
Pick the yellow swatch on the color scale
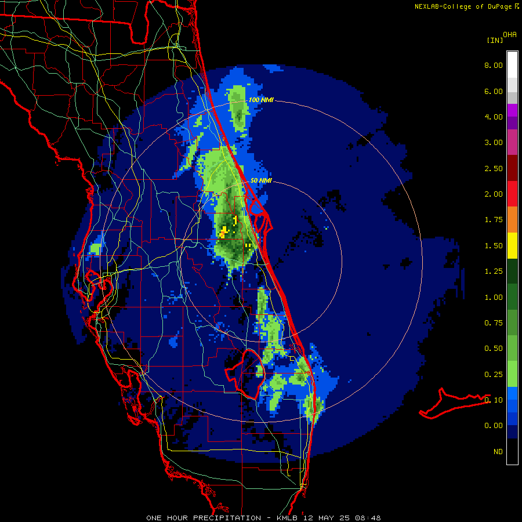pyautogui.click(x=512, y=246)
